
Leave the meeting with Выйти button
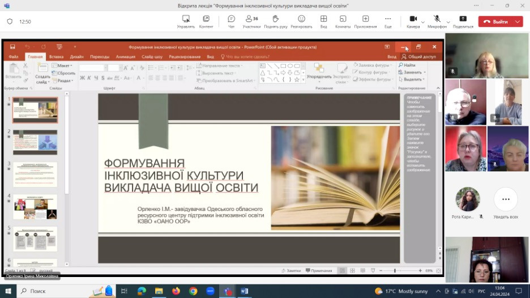496,22
